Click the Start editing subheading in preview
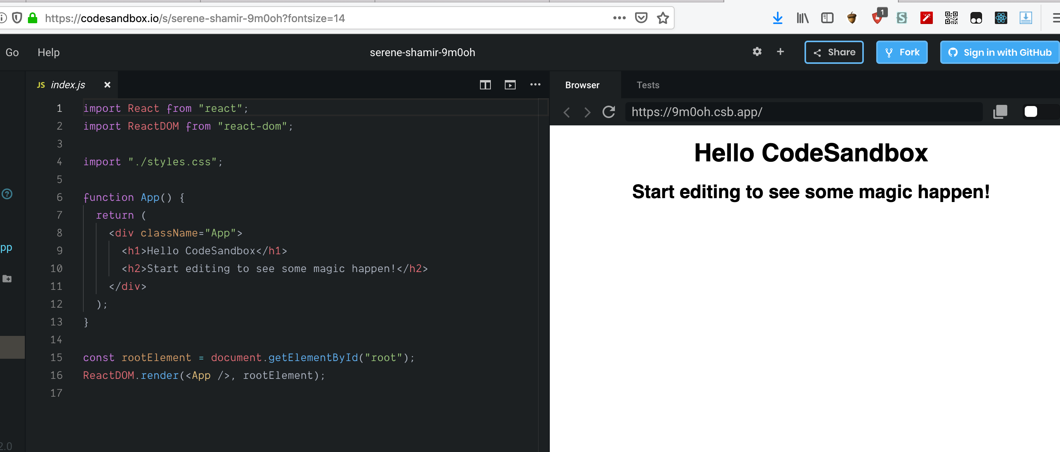This screenshot has width=1060, height=452. click(811, 192)
